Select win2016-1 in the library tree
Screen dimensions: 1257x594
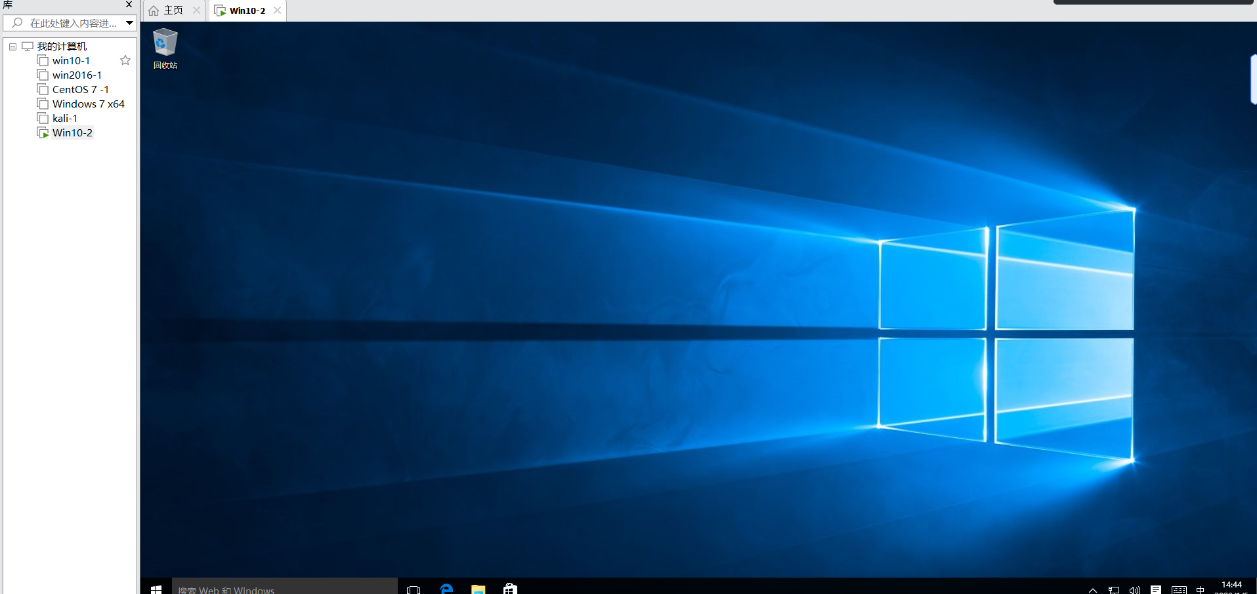(x=77, y=75)
